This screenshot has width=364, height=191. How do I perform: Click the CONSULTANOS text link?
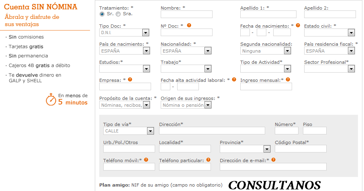point(274,185)
